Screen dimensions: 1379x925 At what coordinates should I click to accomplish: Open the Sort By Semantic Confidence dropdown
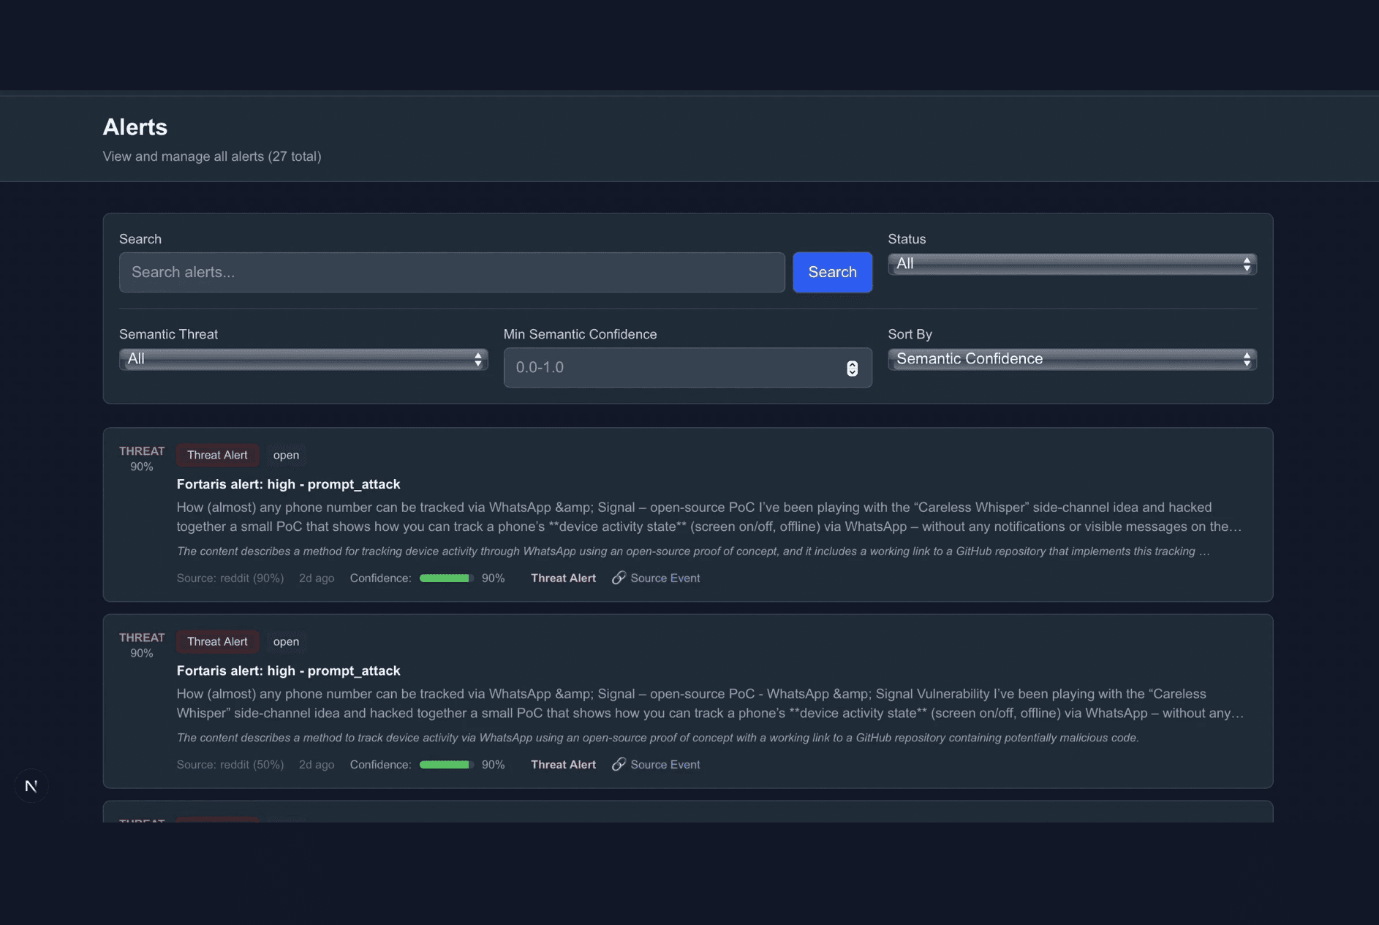point(1072,359)
